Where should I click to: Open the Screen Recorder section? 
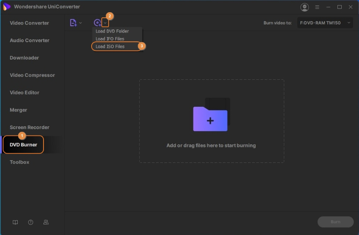click(30, 127)
